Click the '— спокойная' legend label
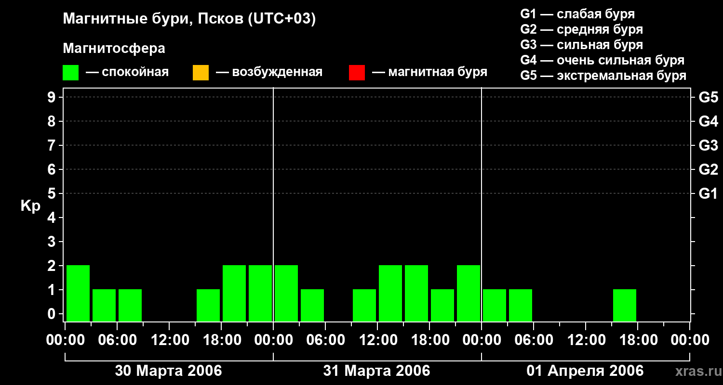723x385 pixels. (127, 72)
